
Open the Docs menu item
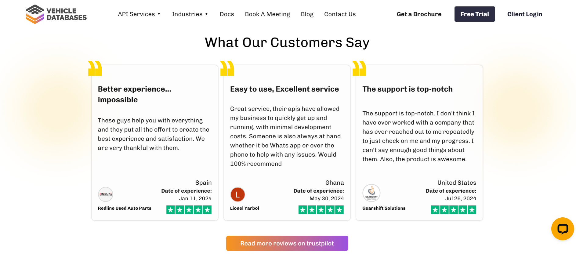pos(227,14)
